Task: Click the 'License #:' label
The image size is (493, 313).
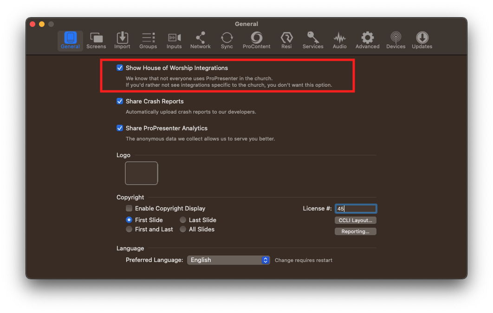Action: coord(317,209)
